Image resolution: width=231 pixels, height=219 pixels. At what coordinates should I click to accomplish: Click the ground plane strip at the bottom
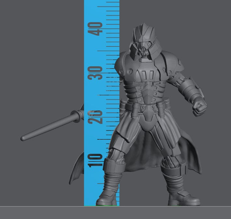pyautogui.click(x=115, y=213)
